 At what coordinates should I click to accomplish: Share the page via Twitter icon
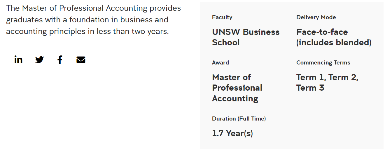coord(39,60)
